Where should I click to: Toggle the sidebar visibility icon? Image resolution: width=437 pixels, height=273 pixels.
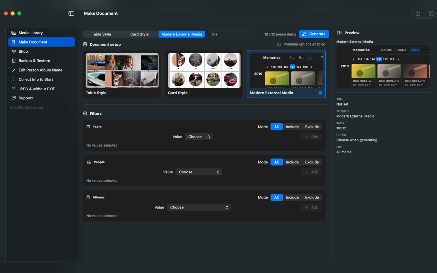pos(71,13)
